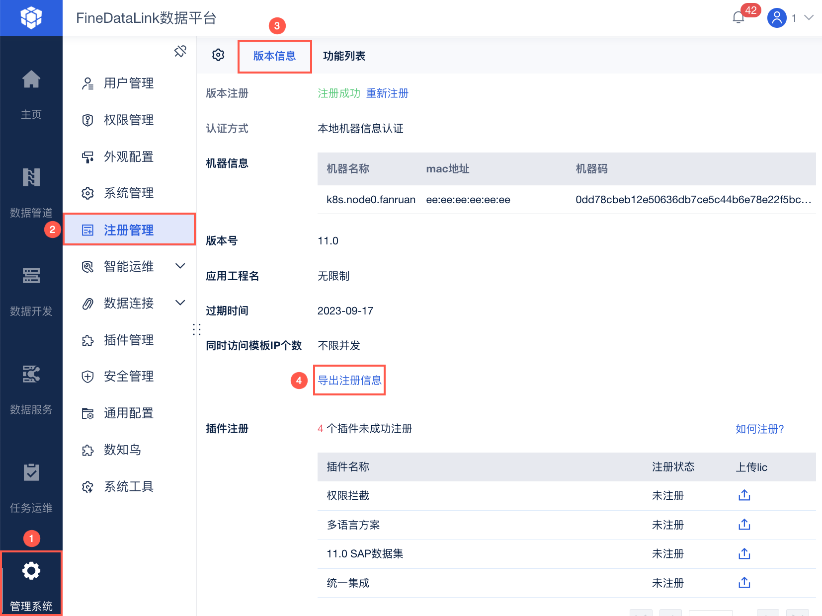Click the 重新注册 link

pos(387,93)
